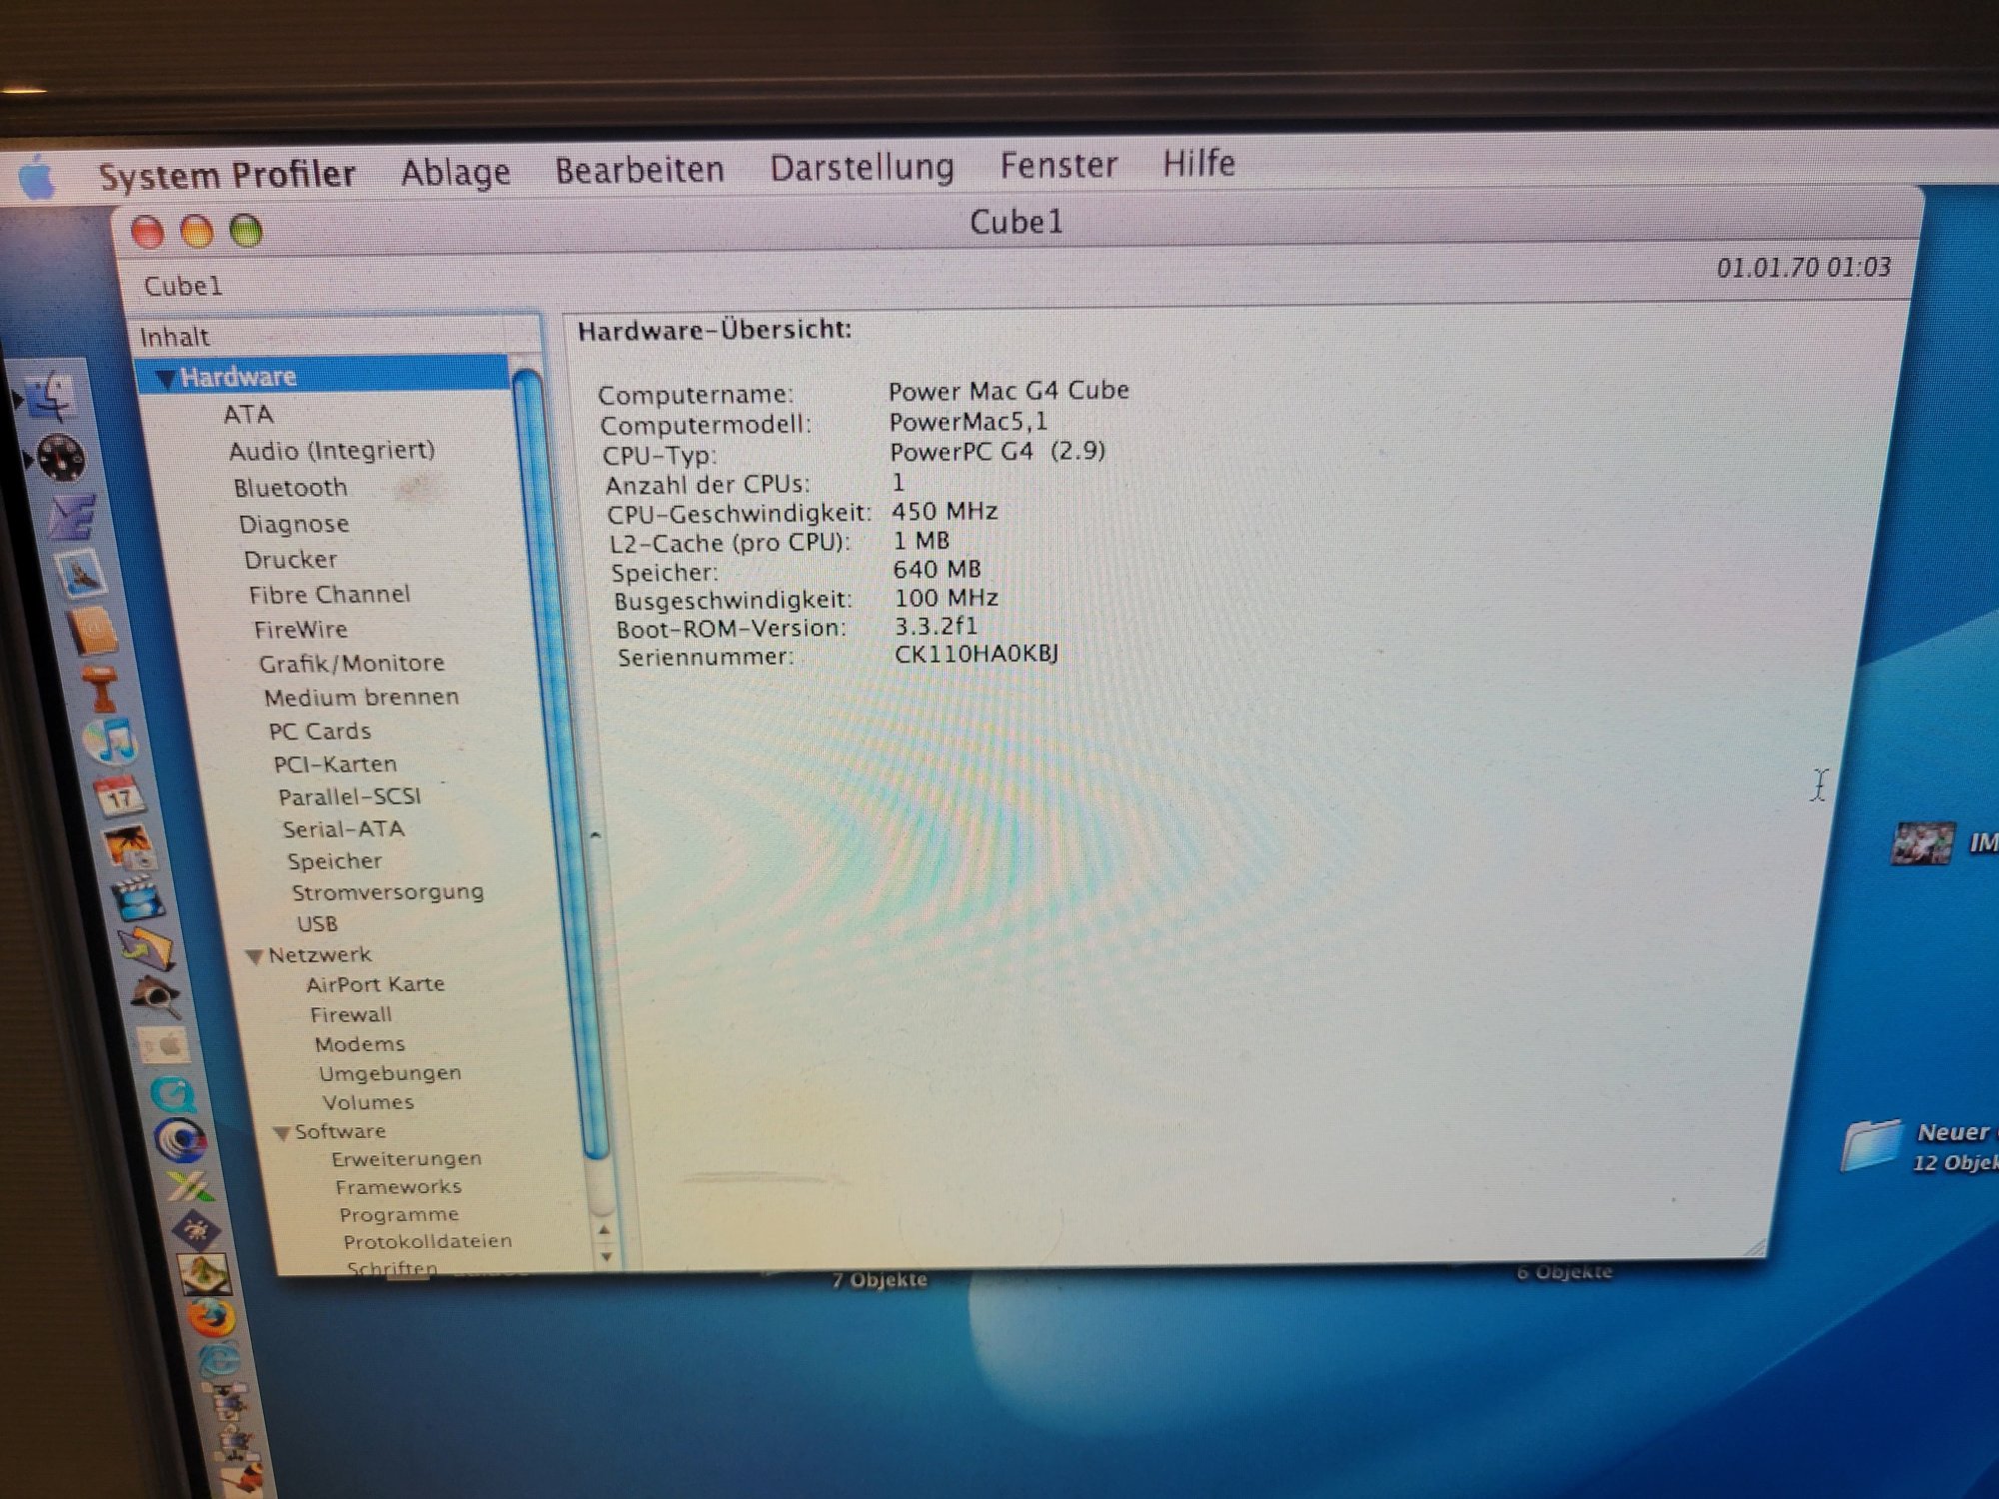Select AirPort Karte under Netzwerk
Image resolution: width=1999 pixels, height=1499 pixels.
tap(375, 984)
